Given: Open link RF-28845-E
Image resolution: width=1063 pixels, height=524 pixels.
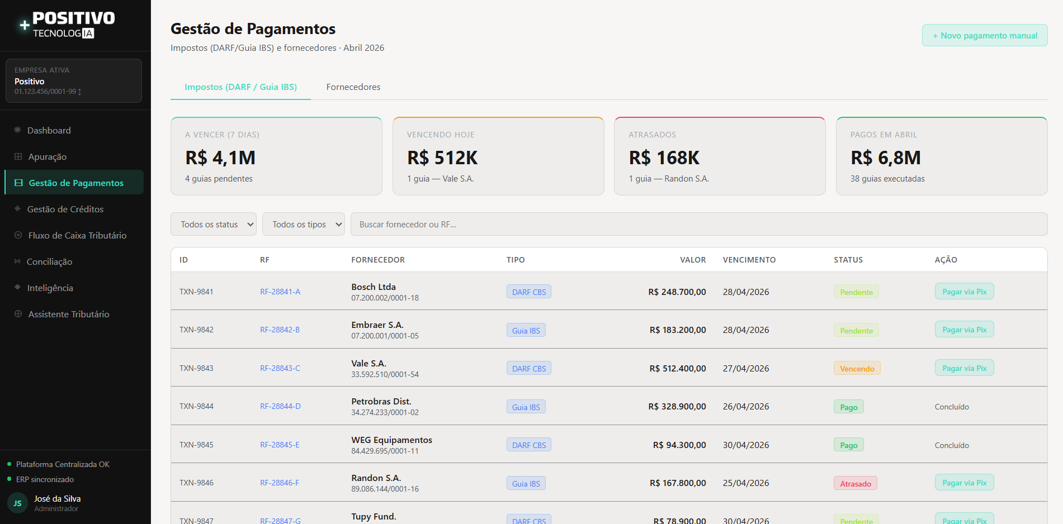Looking at the screenshot, I should (x=280, y=445).
